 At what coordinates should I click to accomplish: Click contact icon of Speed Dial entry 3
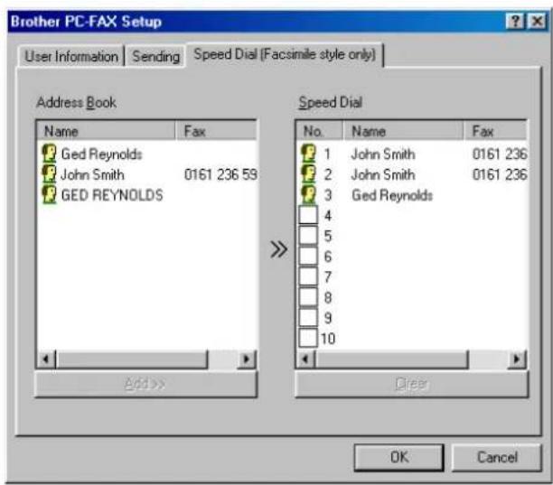coord(309,194)
